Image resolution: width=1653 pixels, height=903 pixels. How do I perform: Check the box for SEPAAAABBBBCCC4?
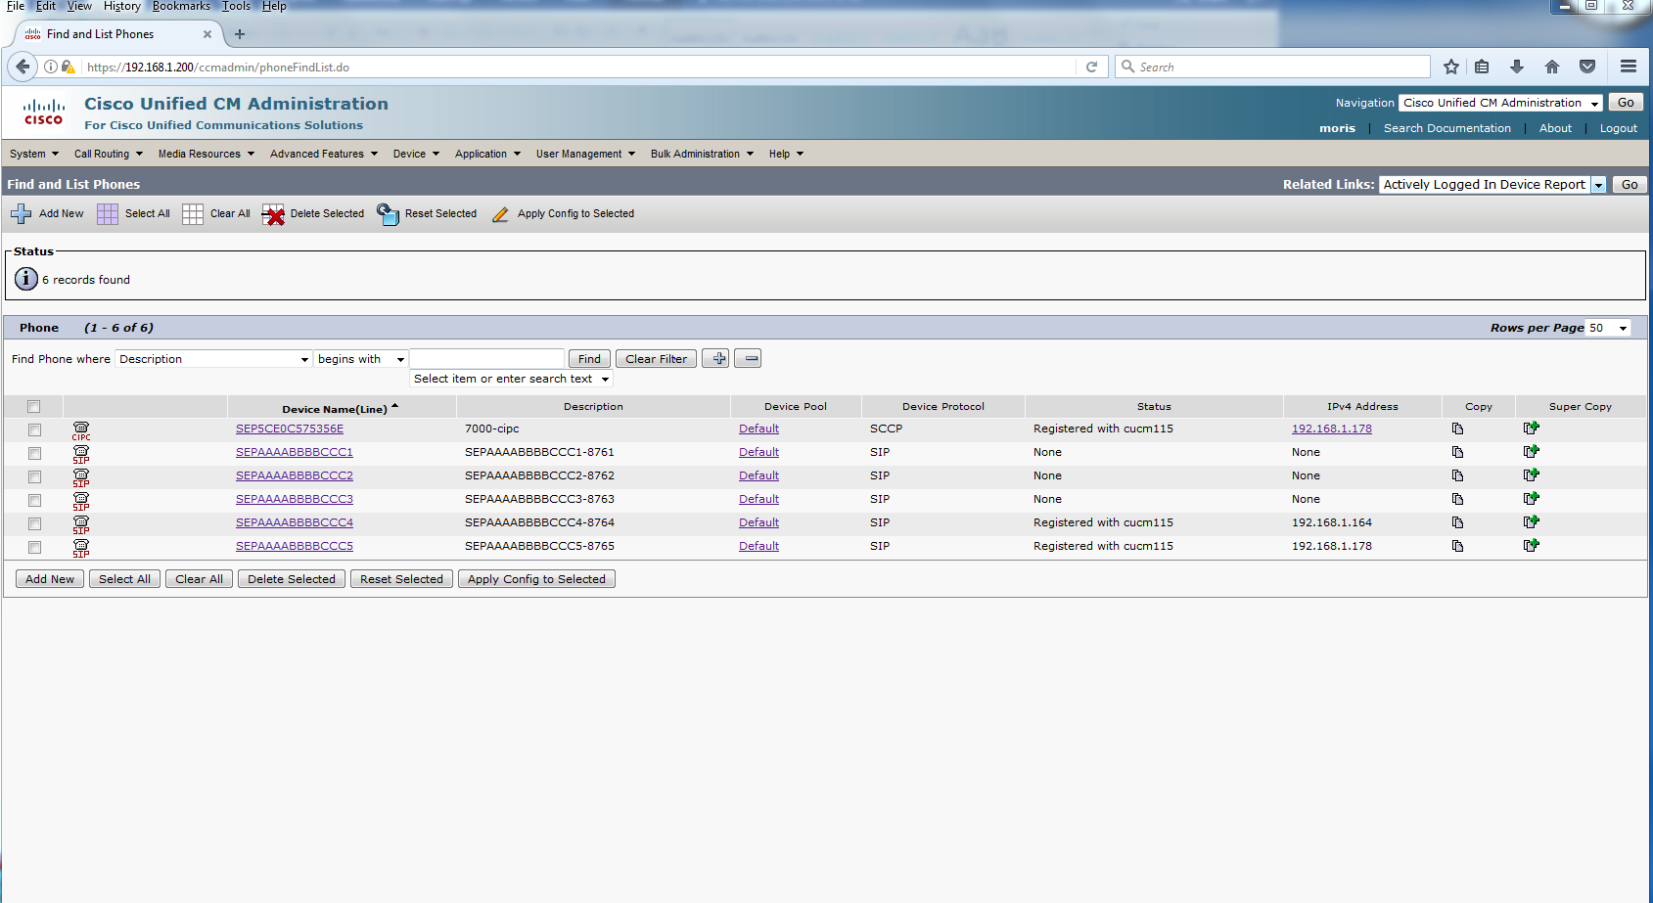[34, 523]
